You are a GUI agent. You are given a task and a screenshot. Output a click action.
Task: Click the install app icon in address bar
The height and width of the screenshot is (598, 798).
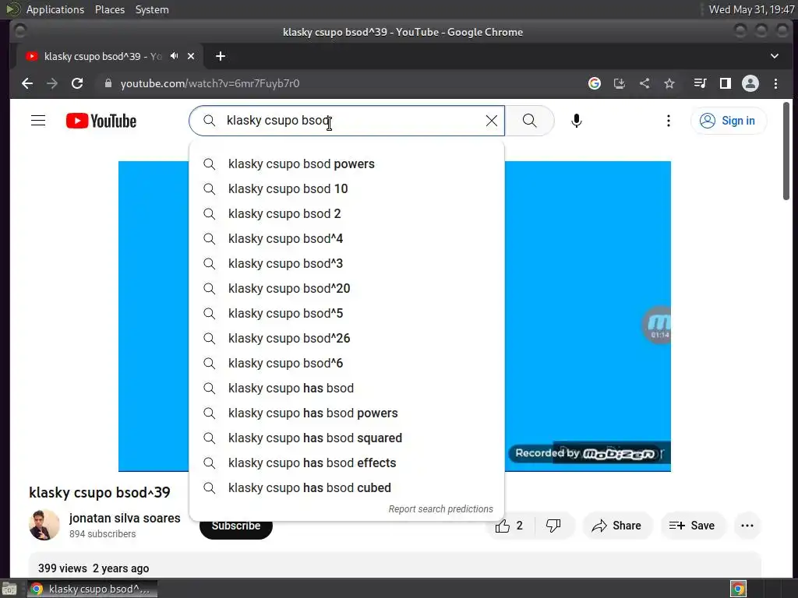620,83
